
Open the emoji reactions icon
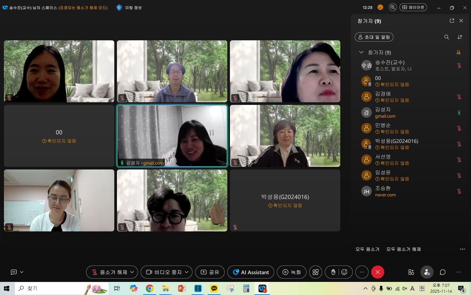[344, 272]
